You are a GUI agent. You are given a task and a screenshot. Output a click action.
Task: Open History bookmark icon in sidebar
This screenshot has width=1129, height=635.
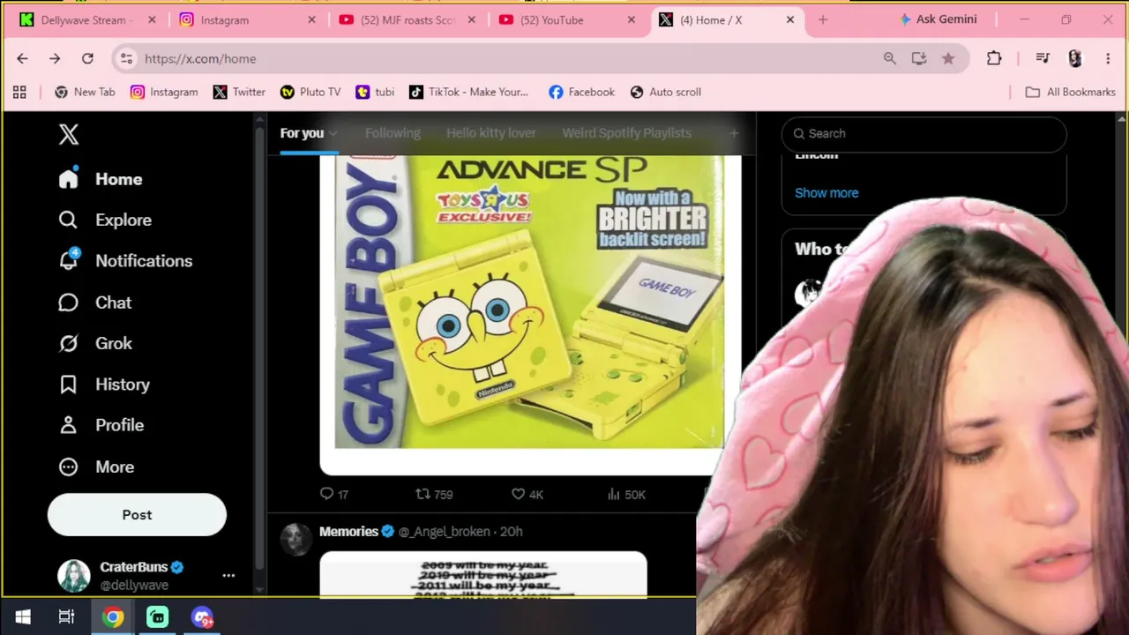point(68,385)
